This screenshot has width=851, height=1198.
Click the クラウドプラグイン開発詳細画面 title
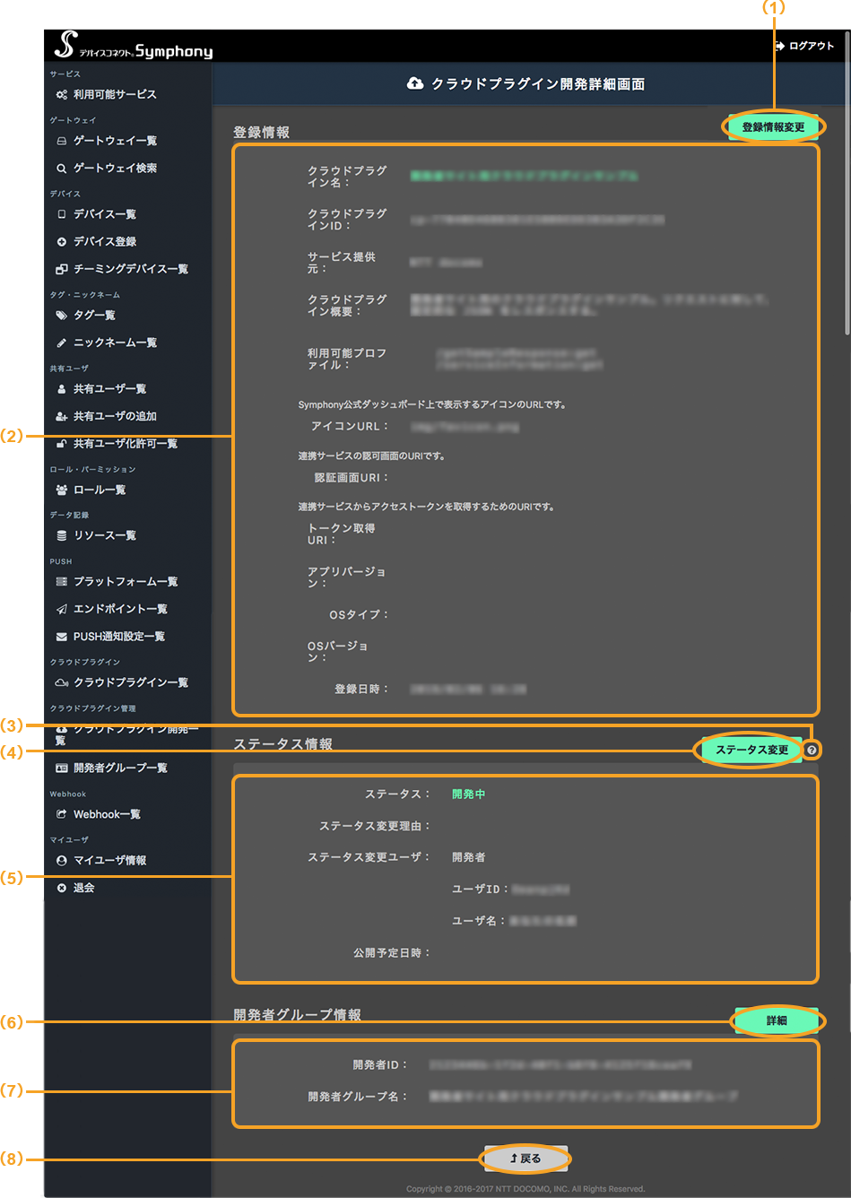[x=538, y=83]
